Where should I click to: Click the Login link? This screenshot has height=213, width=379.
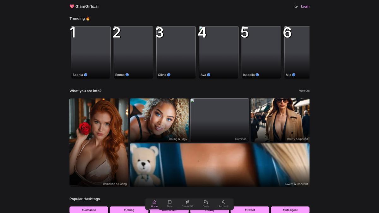click(305, 6)
